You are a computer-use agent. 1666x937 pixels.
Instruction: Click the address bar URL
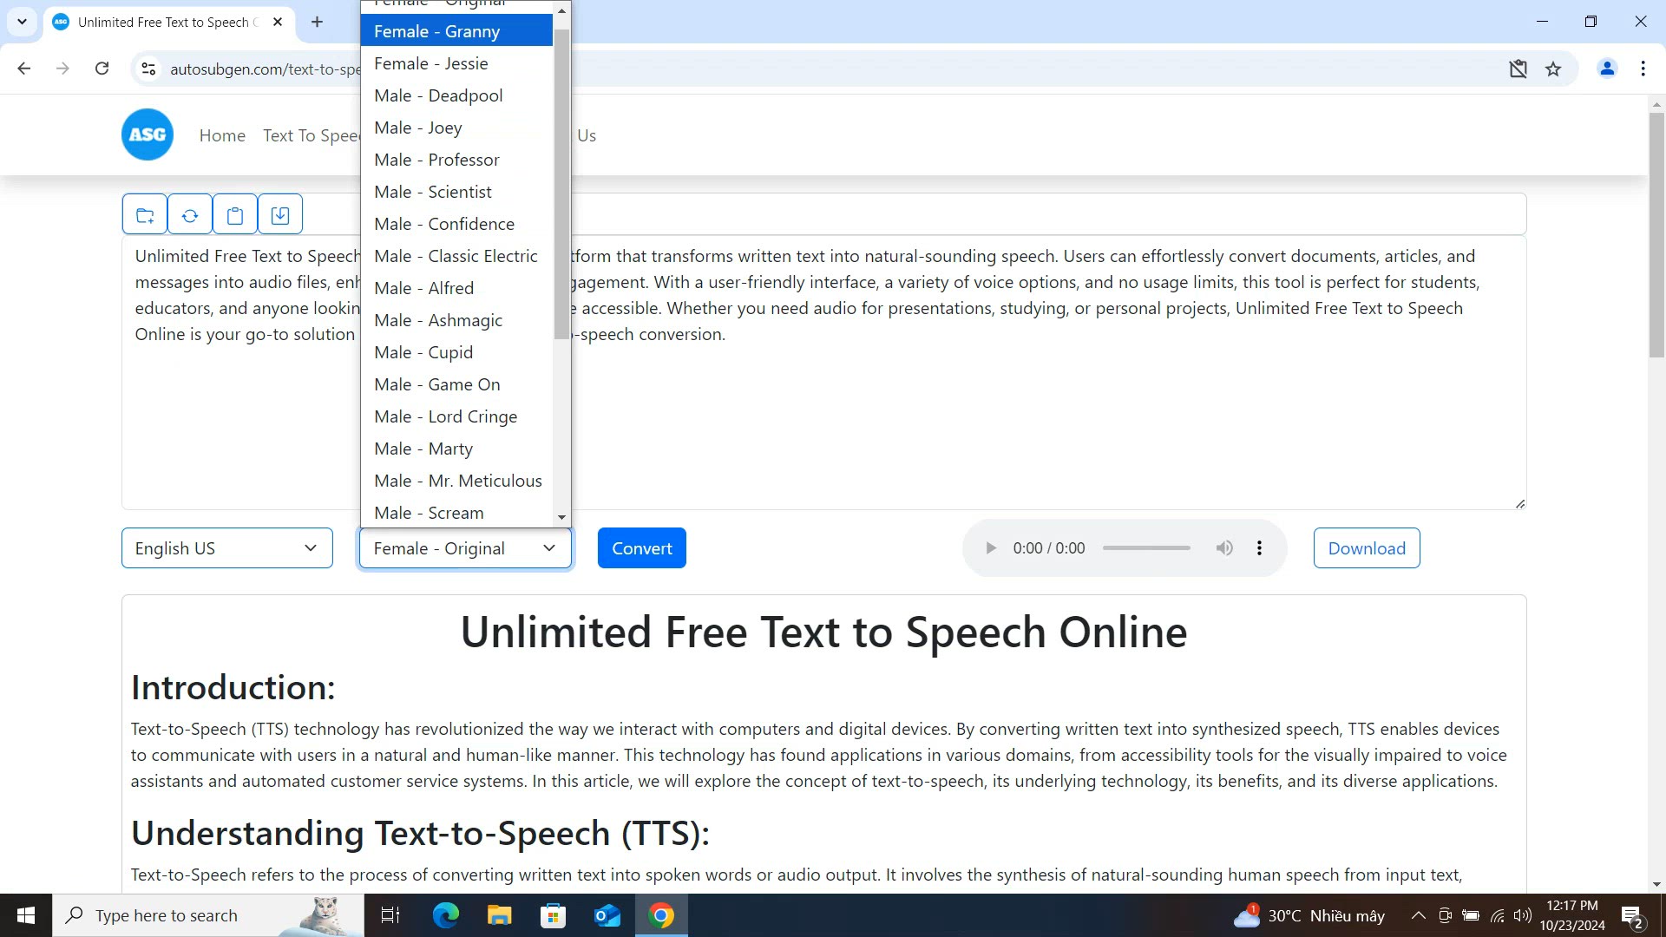click(x=265, y=69)
